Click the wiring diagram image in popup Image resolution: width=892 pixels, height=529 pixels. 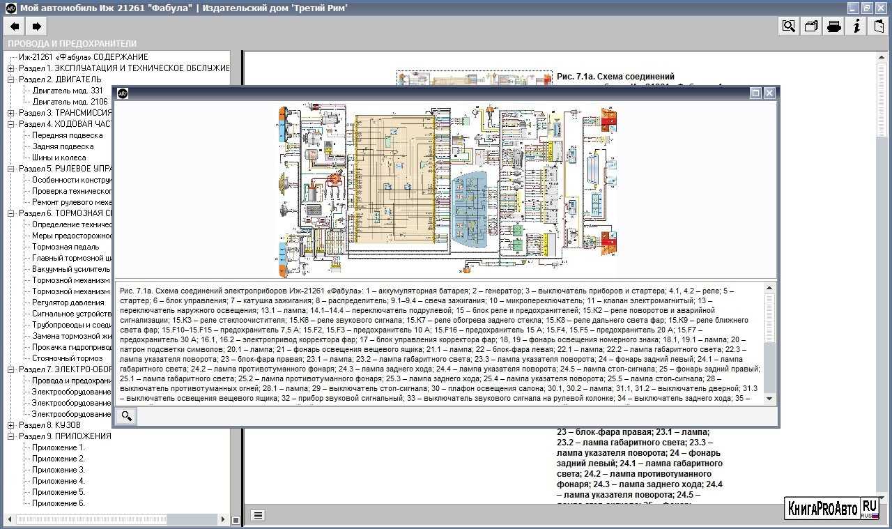point(447,190)
